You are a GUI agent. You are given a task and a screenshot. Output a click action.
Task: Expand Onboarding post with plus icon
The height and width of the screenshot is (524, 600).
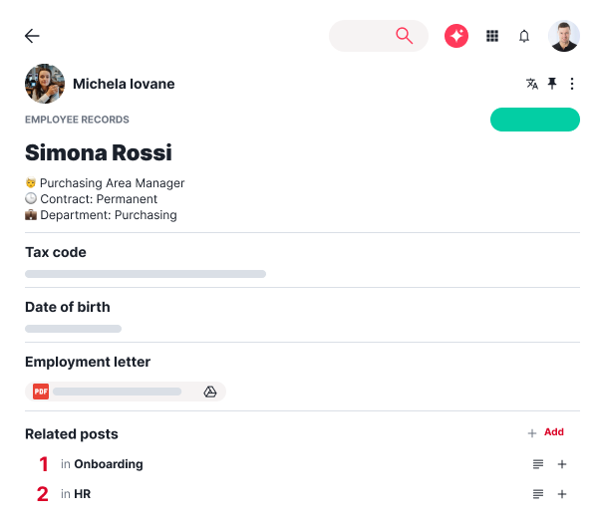[562, 464]
